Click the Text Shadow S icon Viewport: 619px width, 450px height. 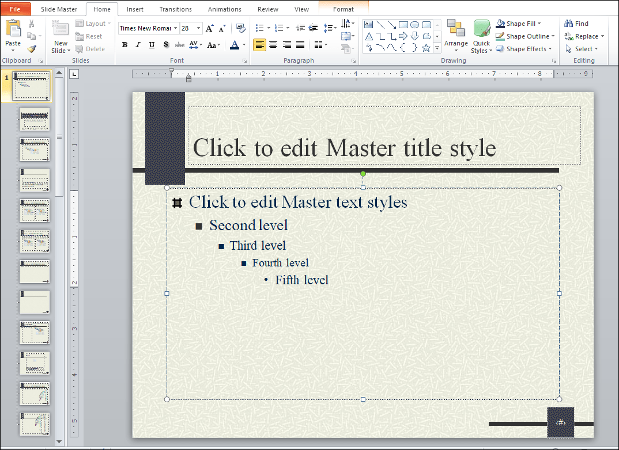pyautogui.click(x=166, y=44)
